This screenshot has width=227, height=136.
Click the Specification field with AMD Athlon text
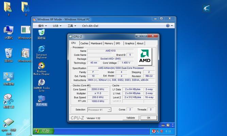click(x=121, y=68)
